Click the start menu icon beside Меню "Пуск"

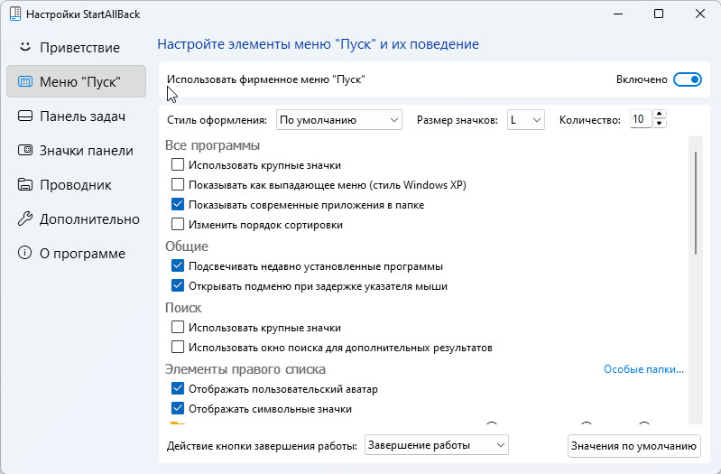click(x=25, y=82)
